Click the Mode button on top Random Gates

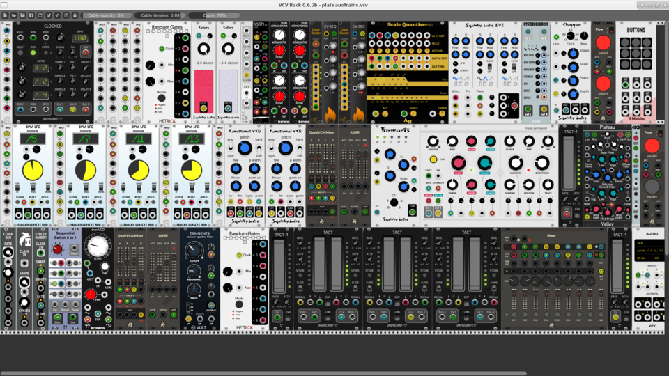[162, 98]
